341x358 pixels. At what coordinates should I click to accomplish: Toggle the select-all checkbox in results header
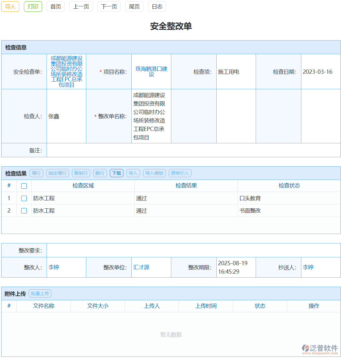(24, 186)
